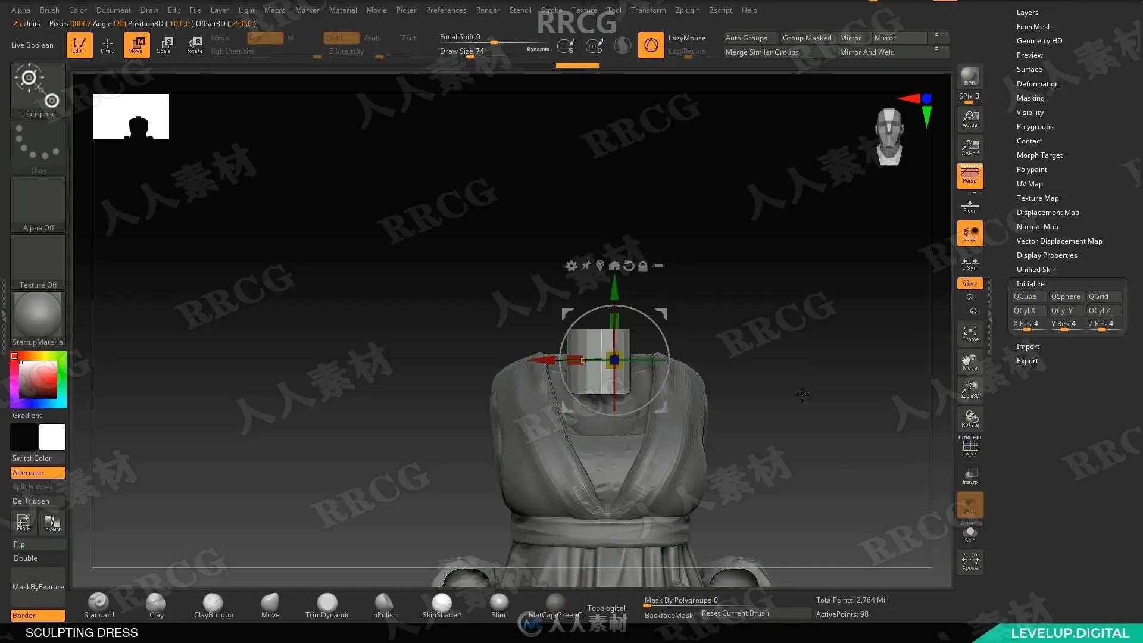Viewport: 1143px width, 643px height.
Task: Expand the Polygroups subpalette
Action: click(x=1035, y=127)
